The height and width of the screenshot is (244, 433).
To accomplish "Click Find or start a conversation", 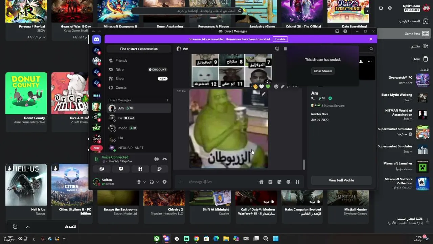I will coord(139,49).
